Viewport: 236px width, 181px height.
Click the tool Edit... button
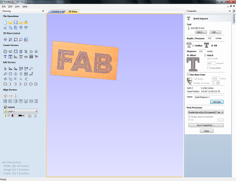[215, 32]
